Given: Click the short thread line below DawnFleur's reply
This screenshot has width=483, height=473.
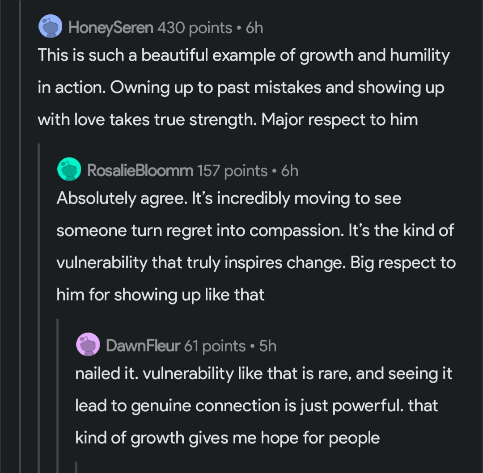Looking at the screenshot, I should 76,467.
